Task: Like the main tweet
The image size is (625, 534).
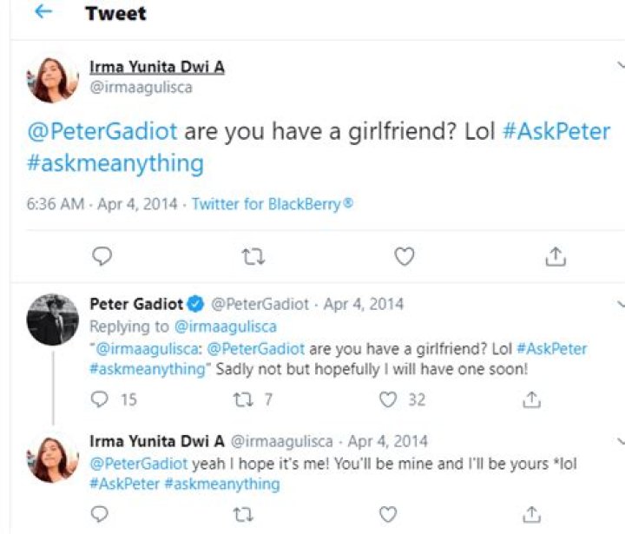Action: point(404,256)
